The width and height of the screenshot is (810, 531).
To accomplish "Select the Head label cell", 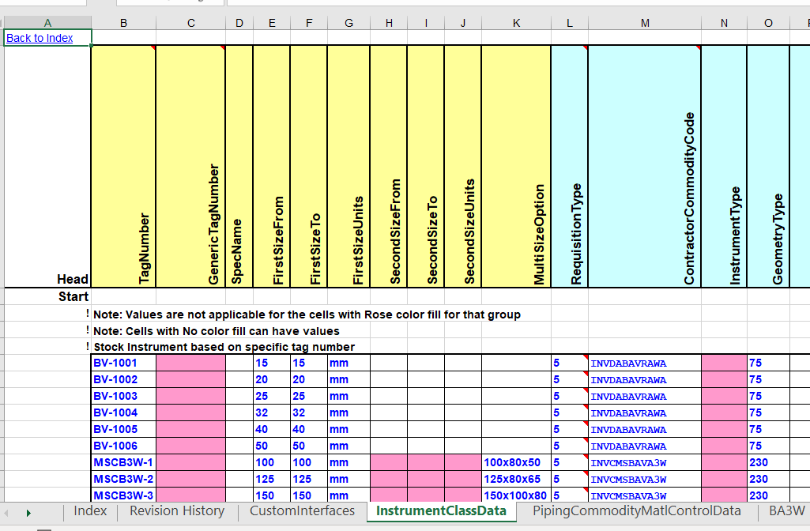I will pos(47,166).
